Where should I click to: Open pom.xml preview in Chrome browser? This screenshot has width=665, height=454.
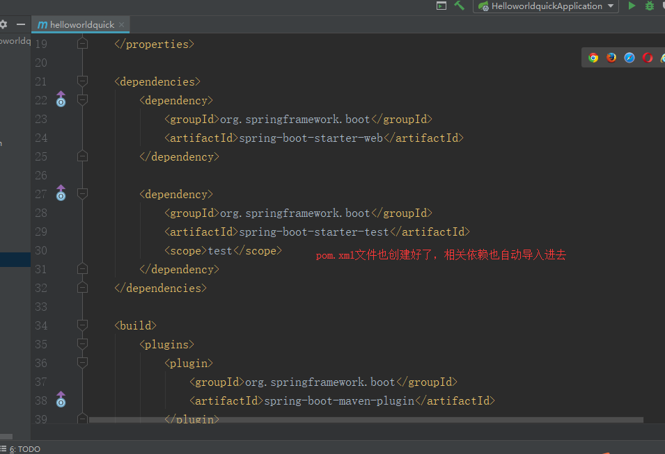pos(593,58)
